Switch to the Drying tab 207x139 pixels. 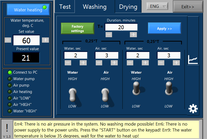[128, 7]
